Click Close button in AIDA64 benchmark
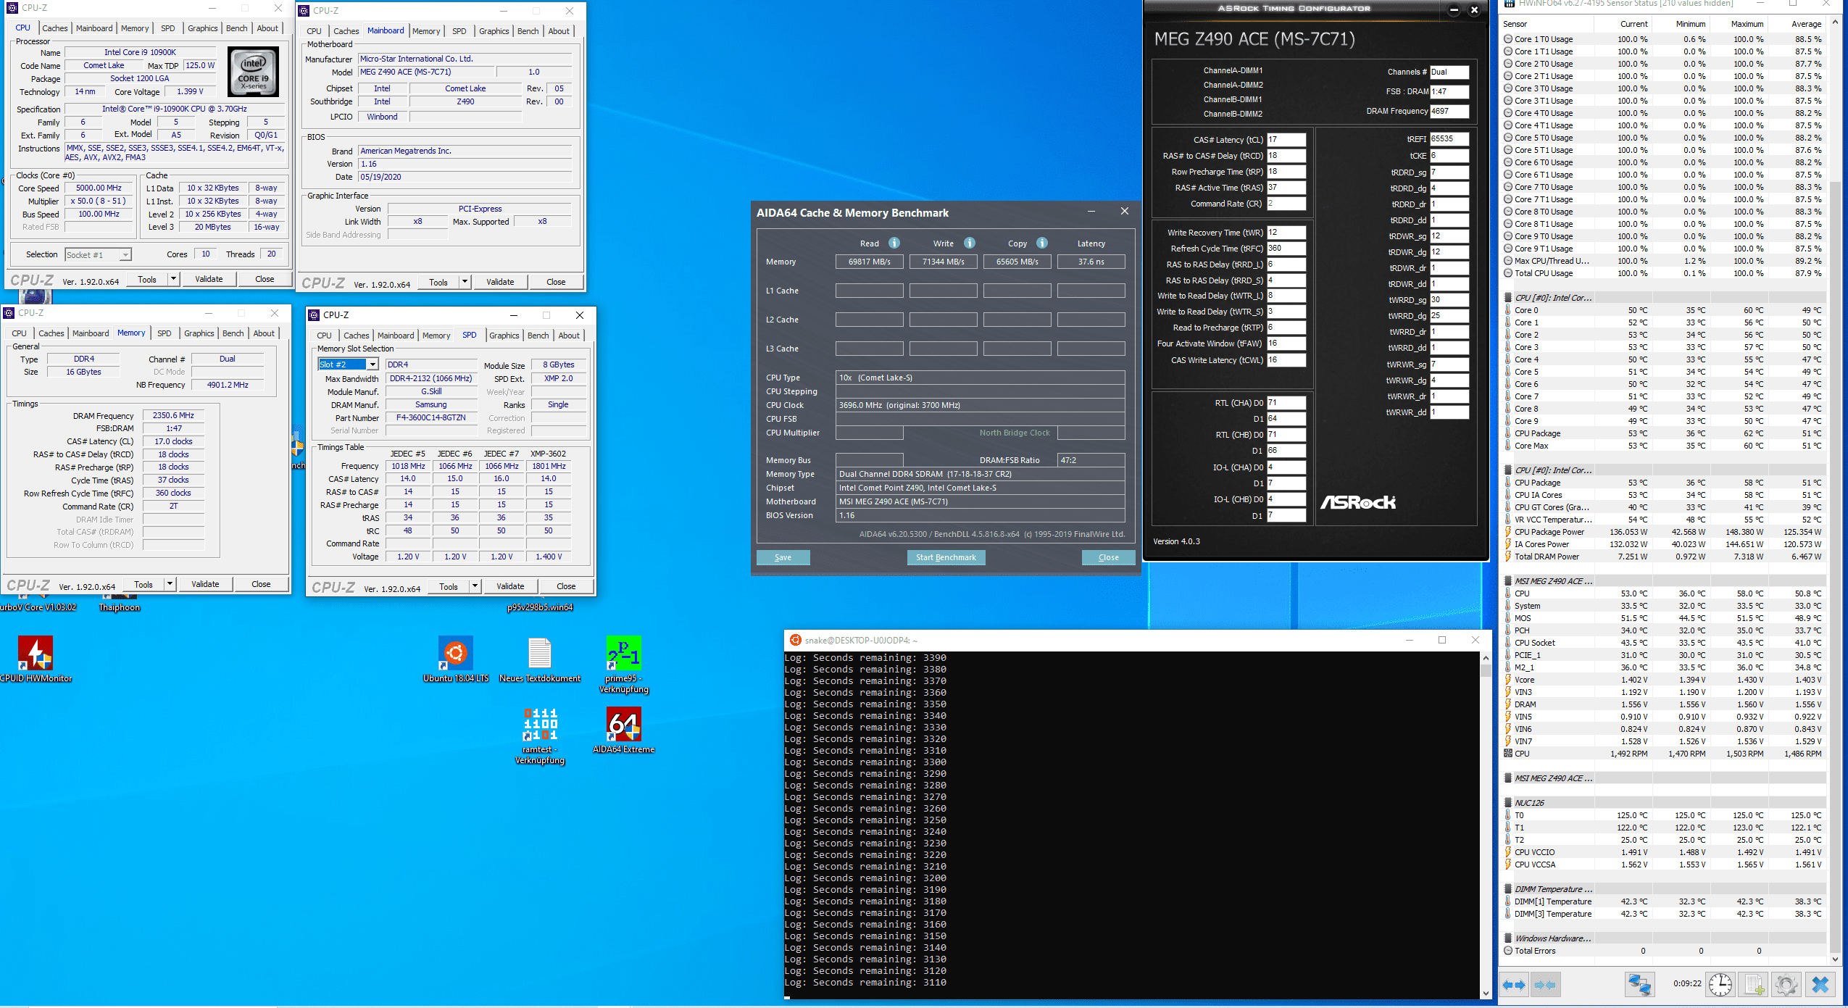Viewport: 1848px width, 1008px height. coord(1108,557)
